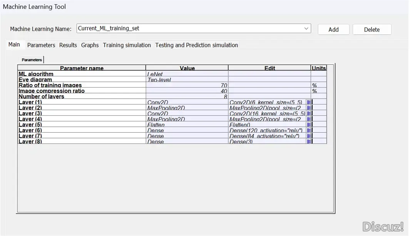410x236 pixels.
Task: Select Ratio of training images value 70
Action: tap(187, 85)
